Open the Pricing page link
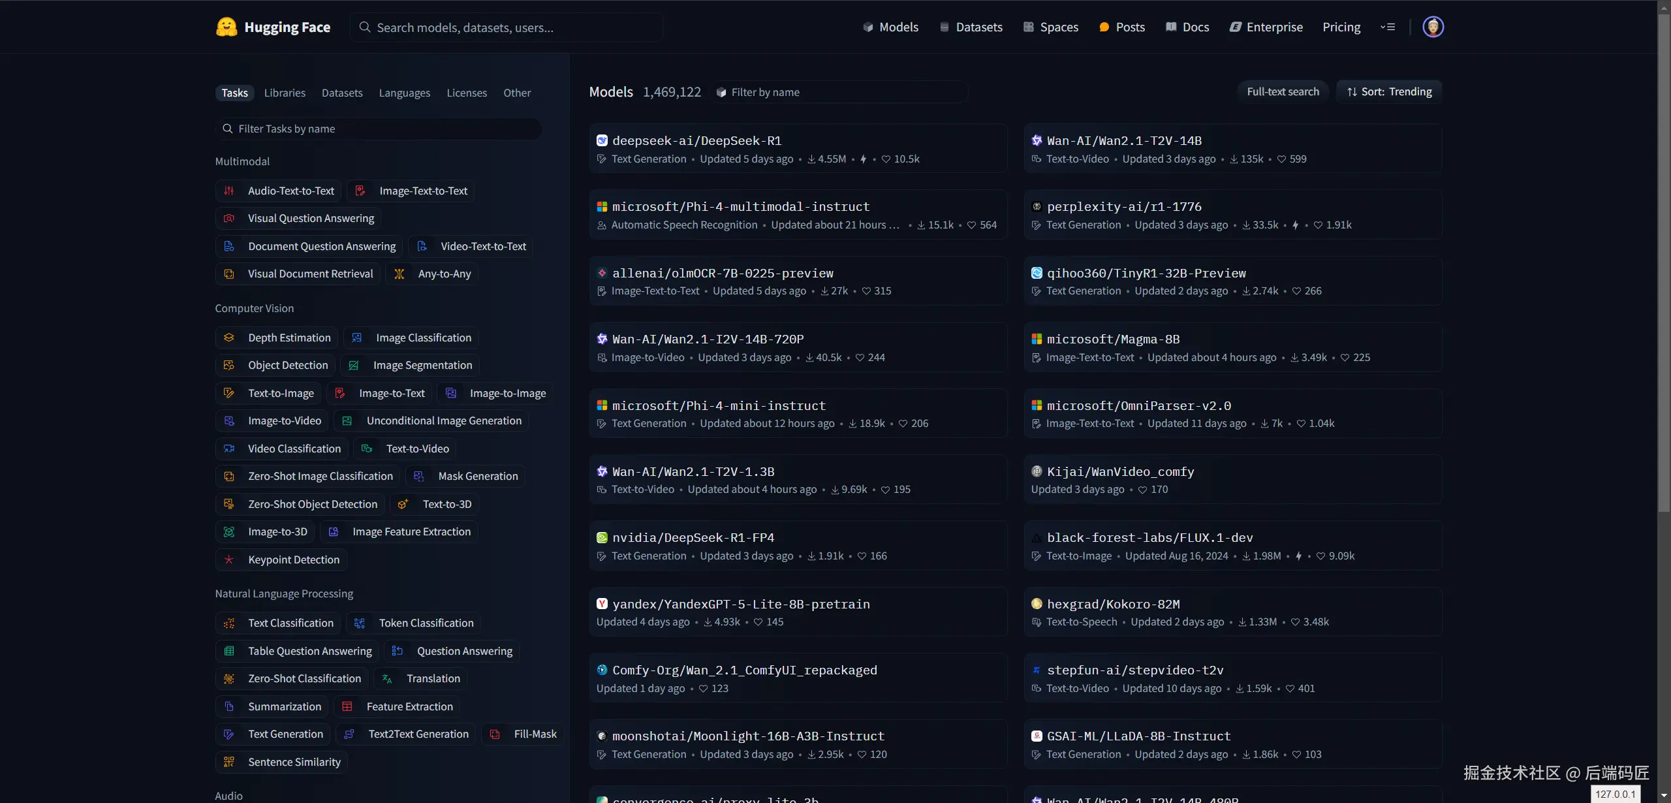Viewport: 1671px width, 803px height. coord(1341,27)
